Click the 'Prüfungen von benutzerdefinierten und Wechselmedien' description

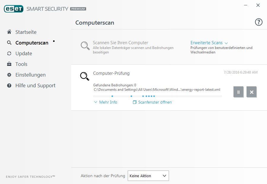(x=221, y=50)
